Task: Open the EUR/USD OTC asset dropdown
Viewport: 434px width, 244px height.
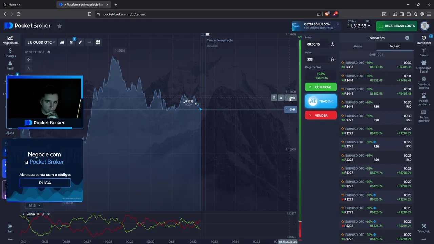Action: 41,42
